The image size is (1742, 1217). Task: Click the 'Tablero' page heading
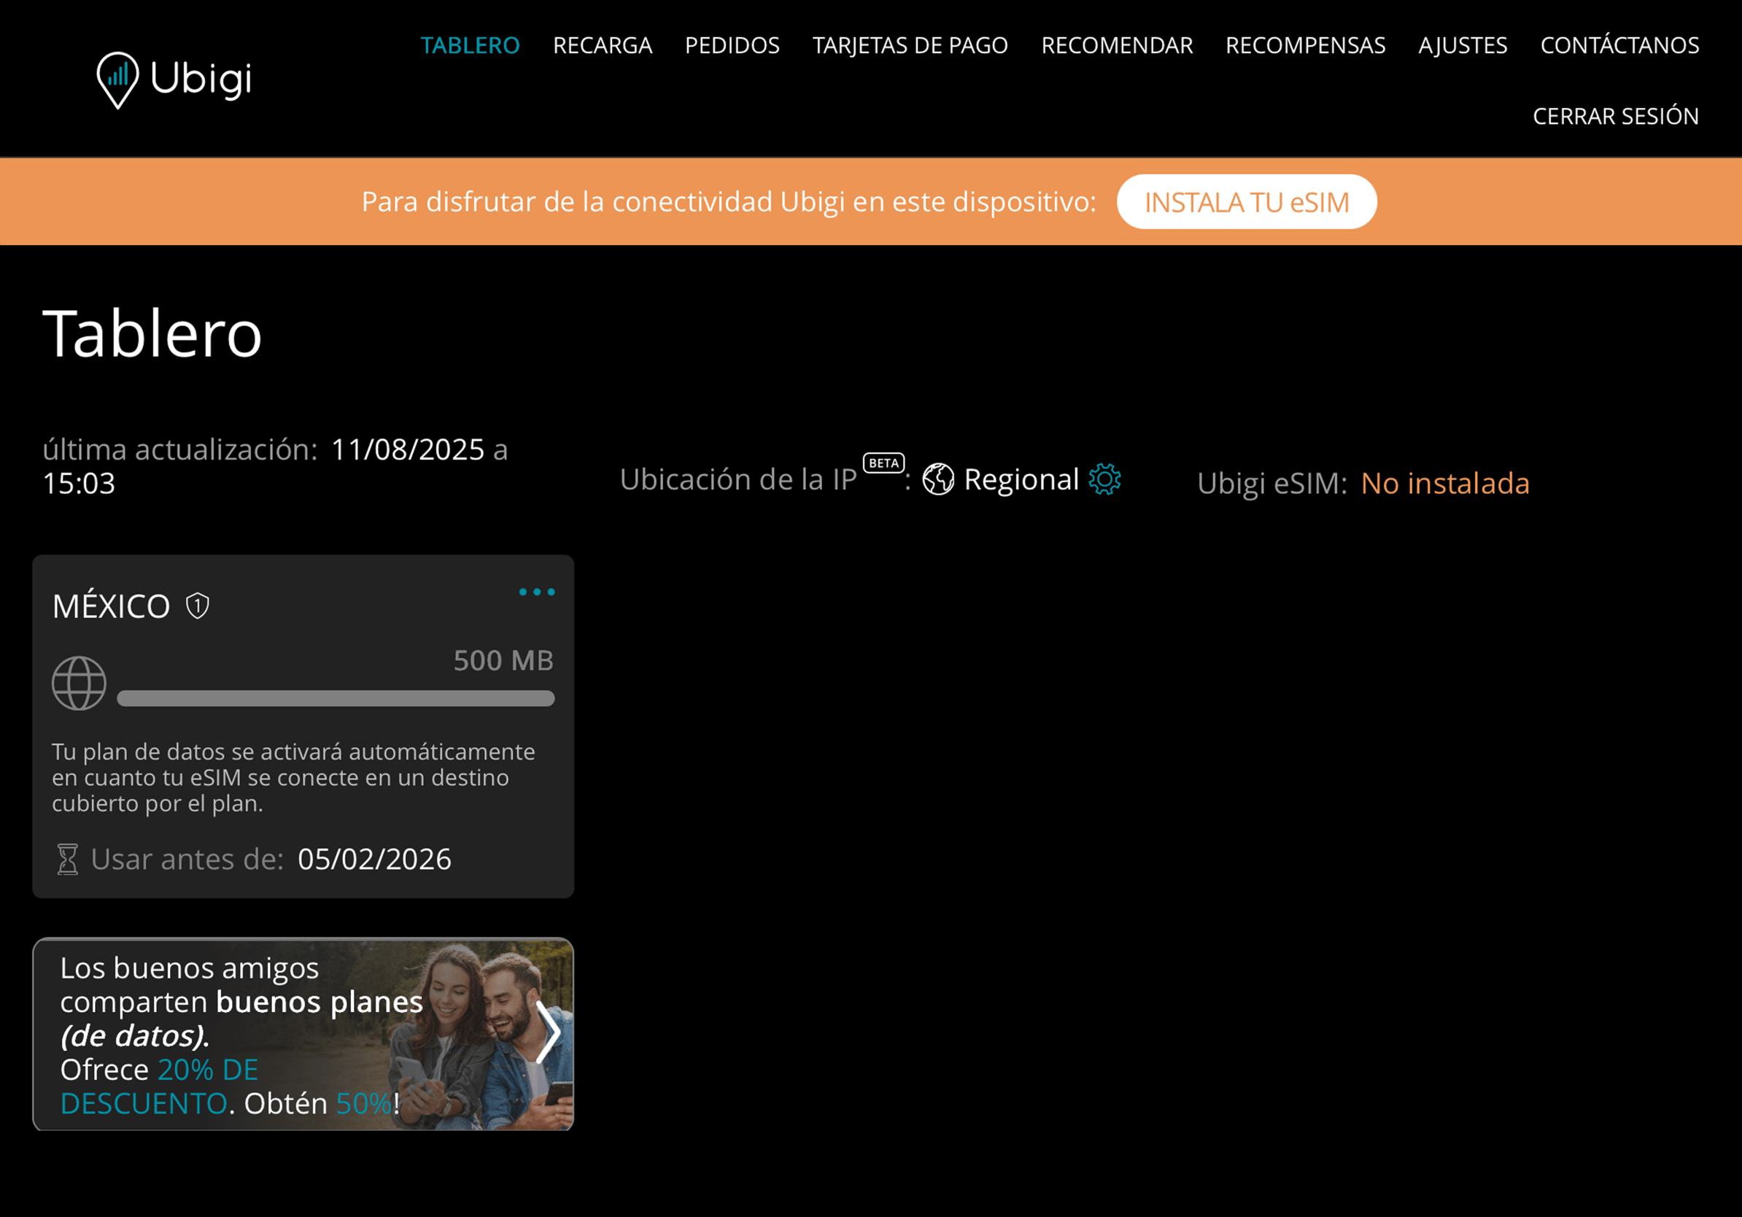click(x=152, y=334)
